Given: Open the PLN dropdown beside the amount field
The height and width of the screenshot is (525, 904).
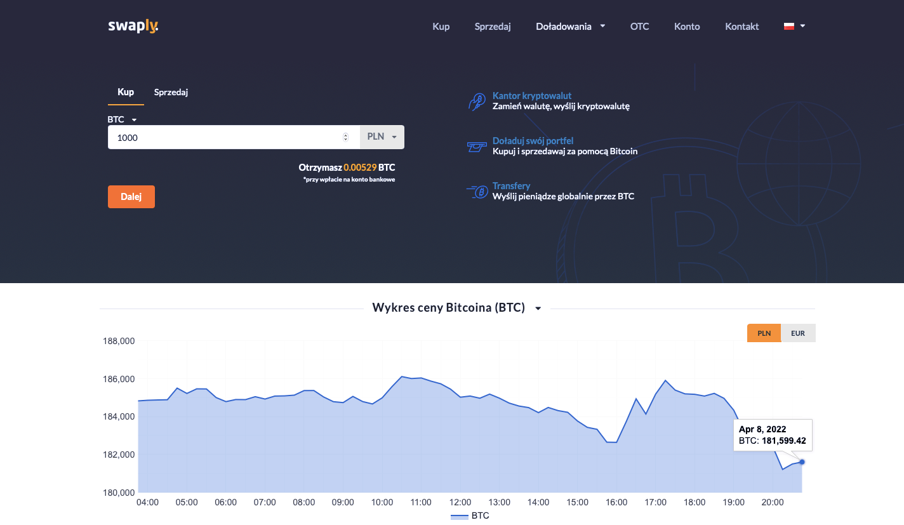Looking at the screenshot, I should [x=381, y=136].
